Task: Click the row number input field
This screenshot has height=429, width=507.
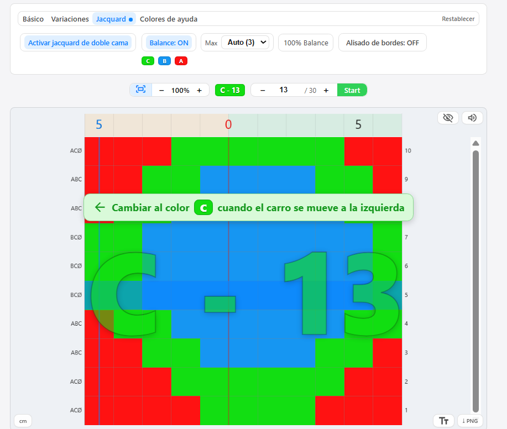Action: point(284,90)
